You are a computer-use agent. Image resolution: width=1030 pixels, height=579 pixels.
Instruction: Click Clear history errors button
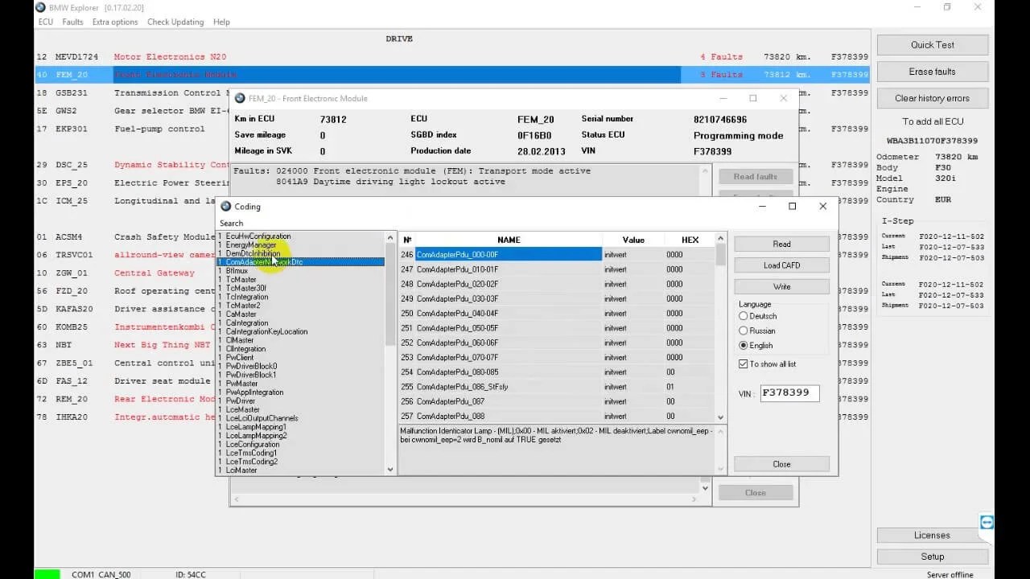(x=933, y=98)
